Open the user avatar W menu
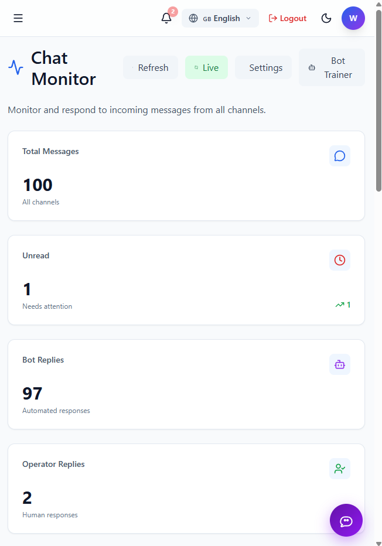 pyautogui.click(x=353, y=18)
